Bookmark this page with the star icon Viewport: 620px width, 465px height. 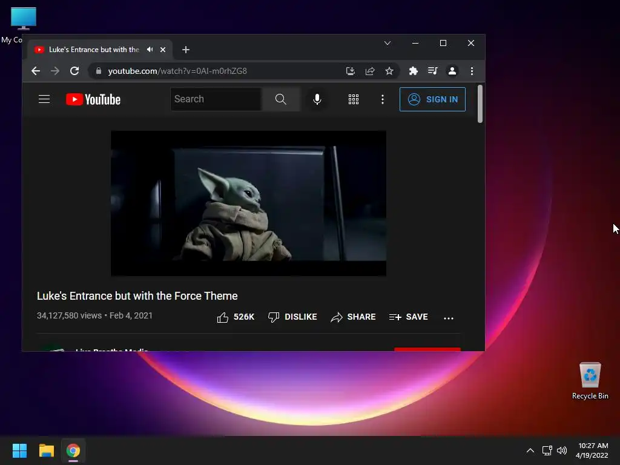389,71
